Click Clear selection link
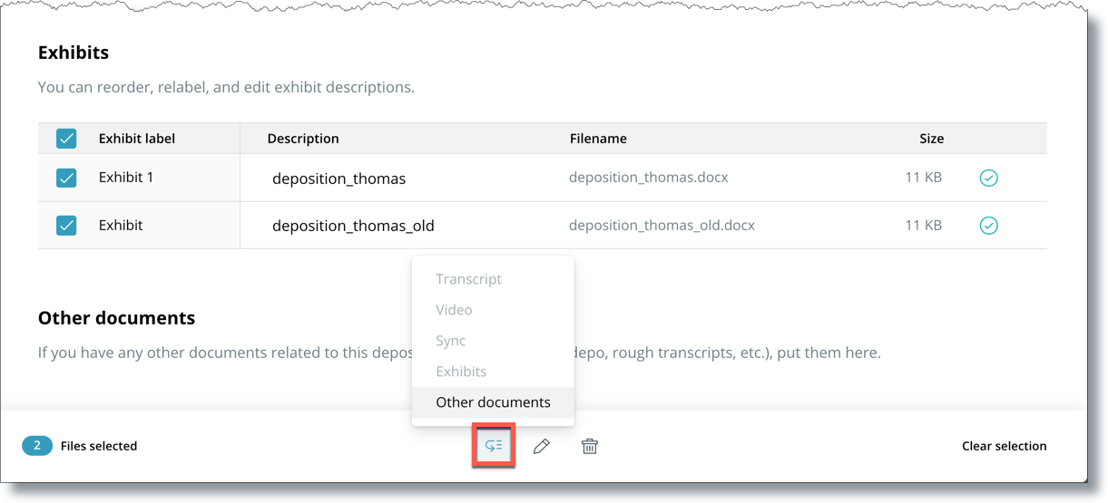This screenshot has height=503, width=1108. point(1005,446)
